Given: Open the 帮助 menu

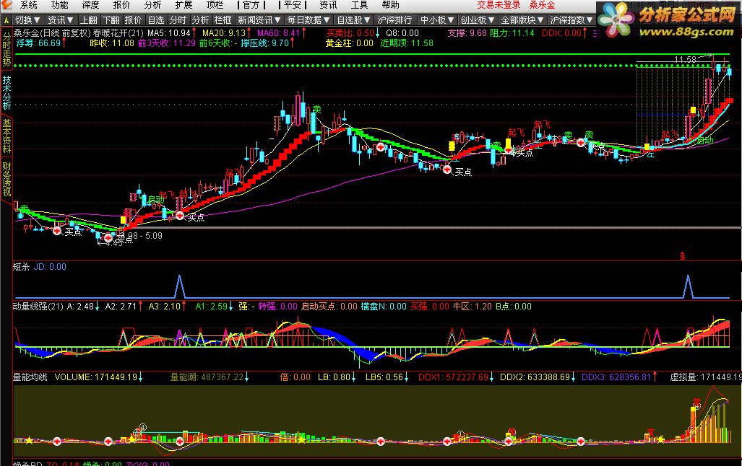Looking at the screenshot, I should point(390,5).
